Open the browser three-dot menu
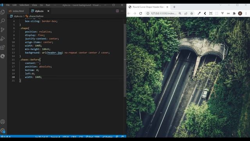 click(246, 13)
